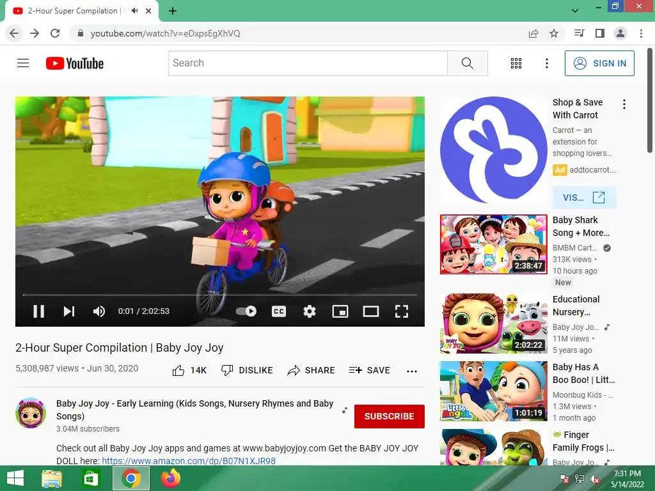Open a new browser tab

[173, 11]
